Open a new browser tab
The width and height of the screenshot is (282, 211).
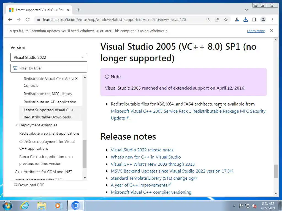point(78,10)
